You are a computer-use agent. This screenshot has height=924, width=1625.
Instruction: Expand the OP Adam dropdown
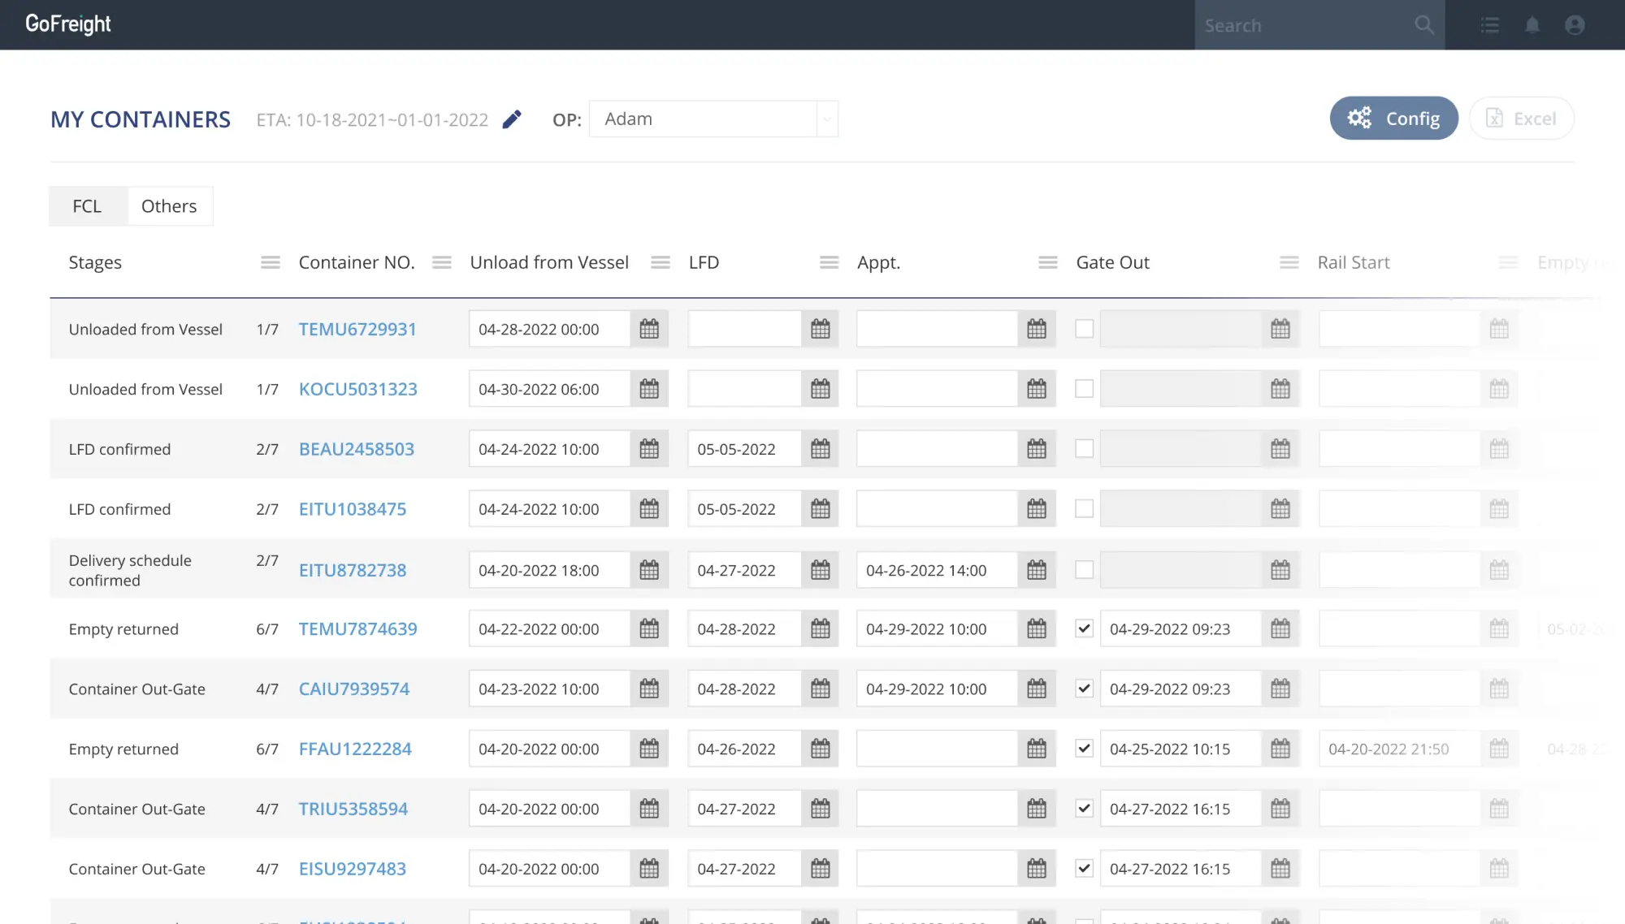click(826, 119)
